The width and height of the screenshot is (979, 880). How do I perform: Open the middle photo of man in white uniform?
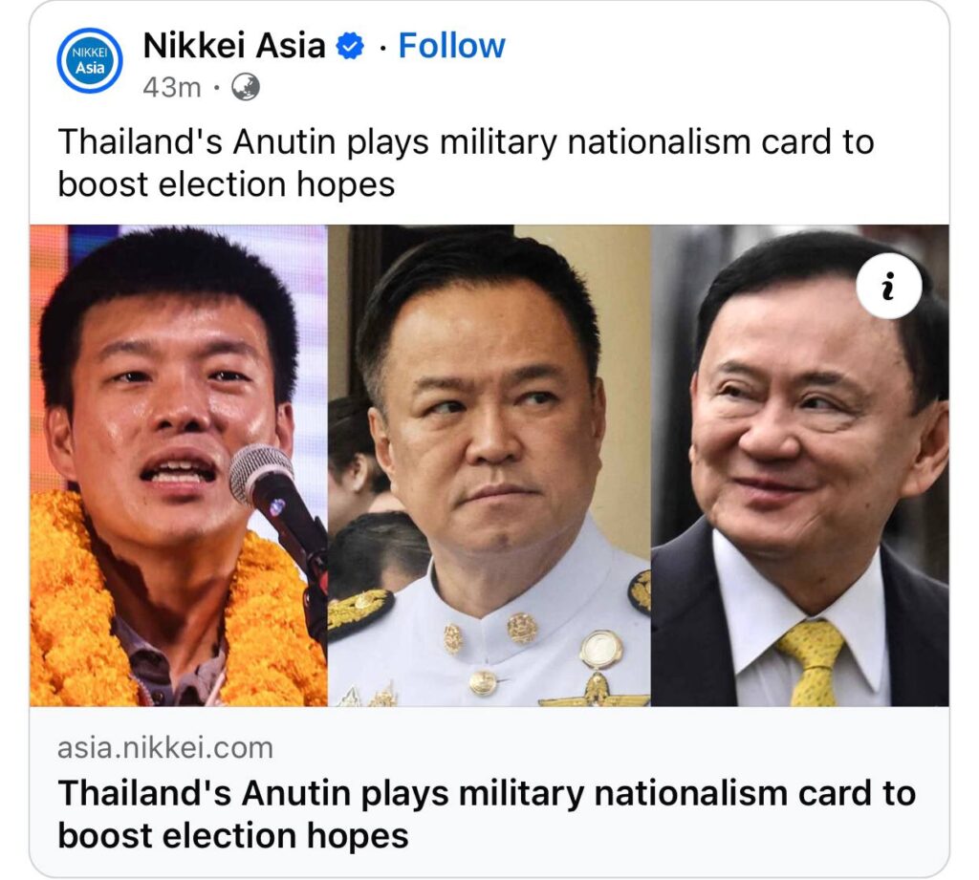(489, 465)
